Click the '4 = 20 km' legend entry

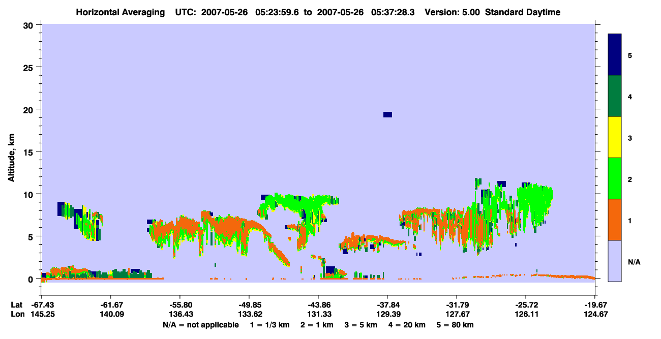tap(408, 325)
